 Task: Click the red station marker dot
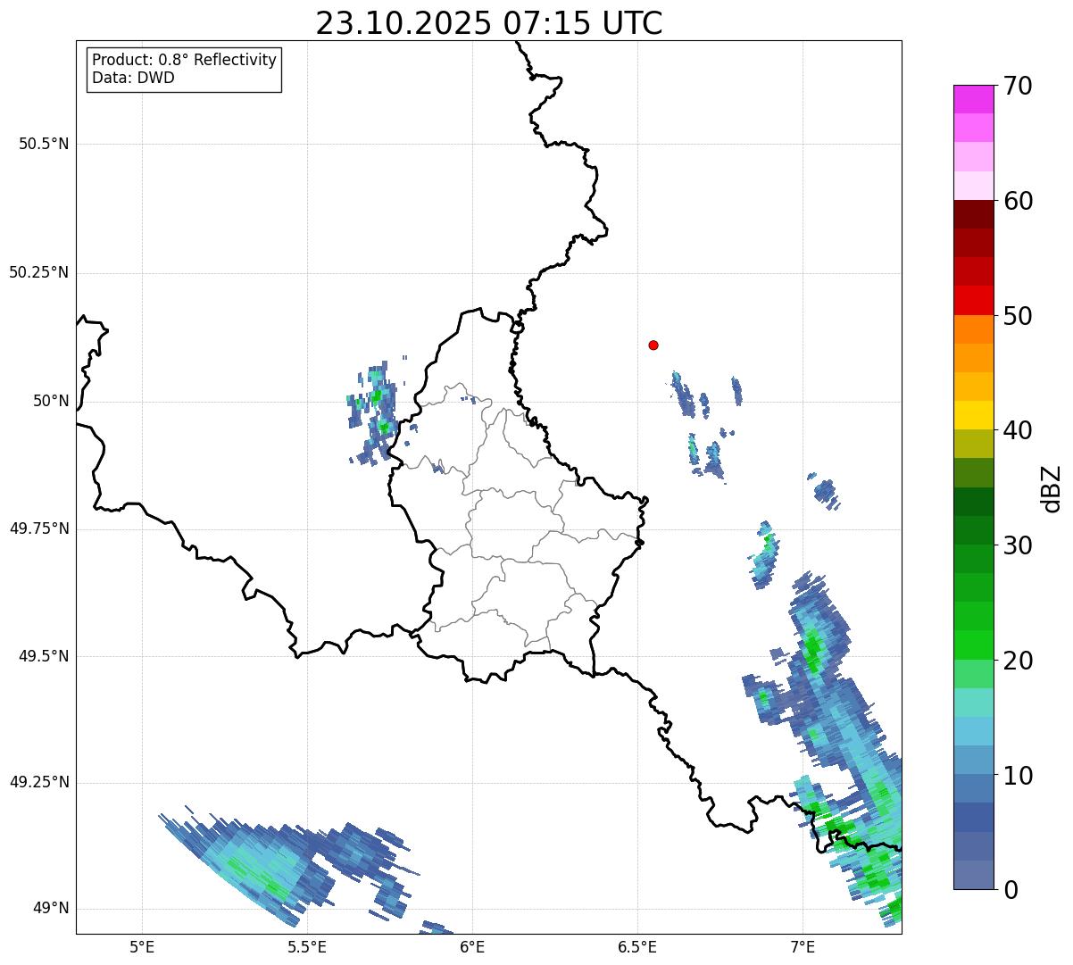click(x=653, y=345)
